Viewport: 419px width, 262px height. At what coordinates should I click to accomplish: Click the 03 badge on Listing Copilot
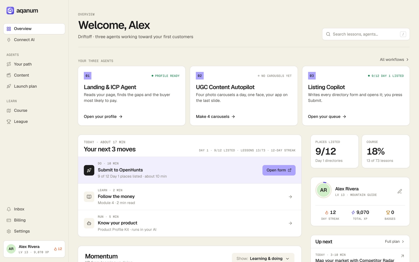coord(312,76)
